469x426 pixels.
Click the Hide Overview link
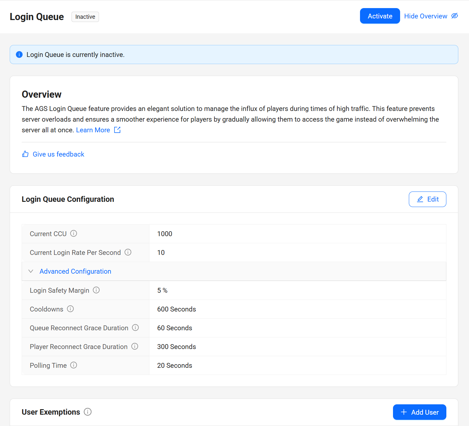point(426,16)
